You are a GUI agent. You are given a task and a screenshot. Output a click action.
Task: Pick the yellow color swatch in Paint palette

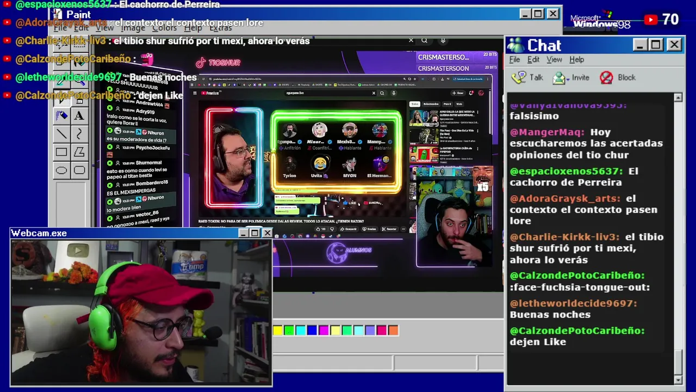coord(278,330)
